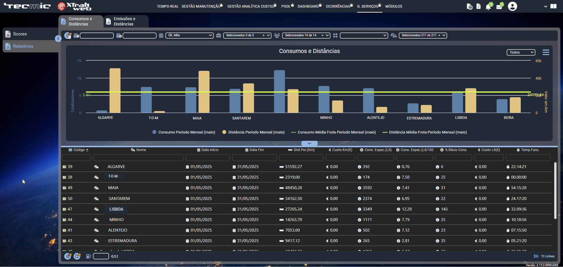This screenshot has width=563, height=267.
Task: Open the chart hamburger menu
Action: (x=546, y=52)
